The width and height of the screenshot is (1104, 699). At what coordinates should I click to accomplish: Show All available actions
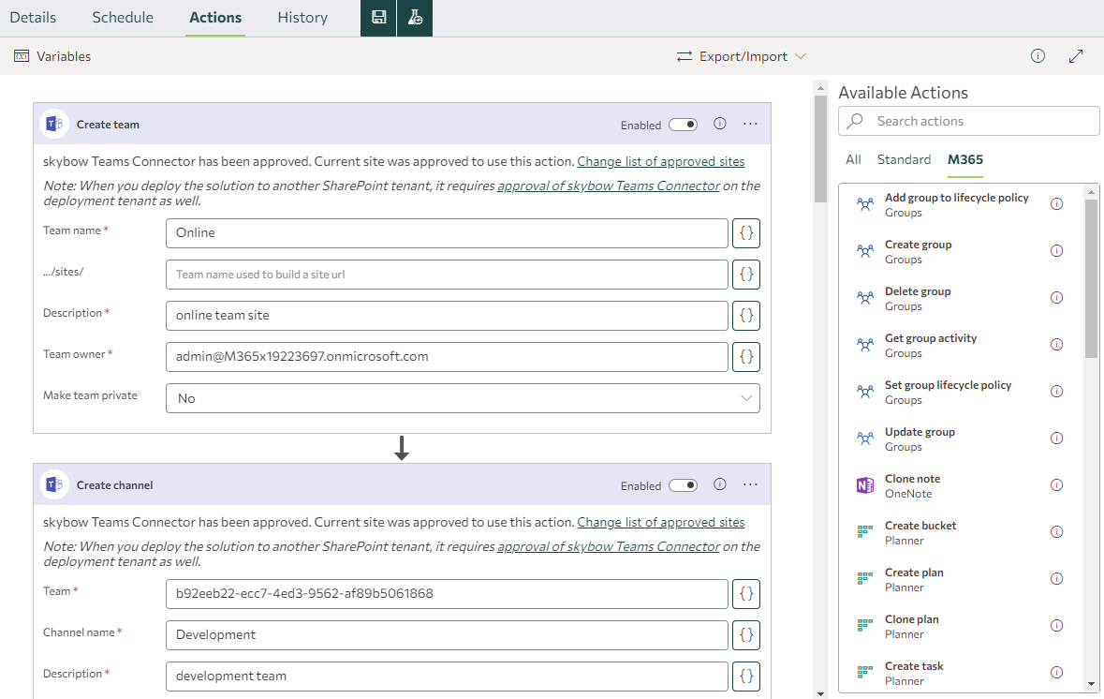click(853, 159)
